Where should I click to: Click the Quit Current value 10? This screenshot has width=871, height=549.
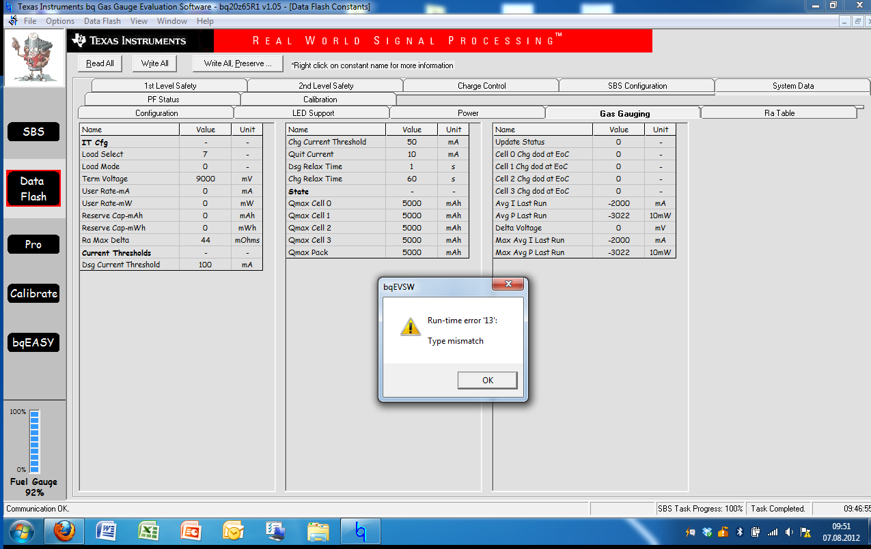pyautogui.click(x=412, y=154)
